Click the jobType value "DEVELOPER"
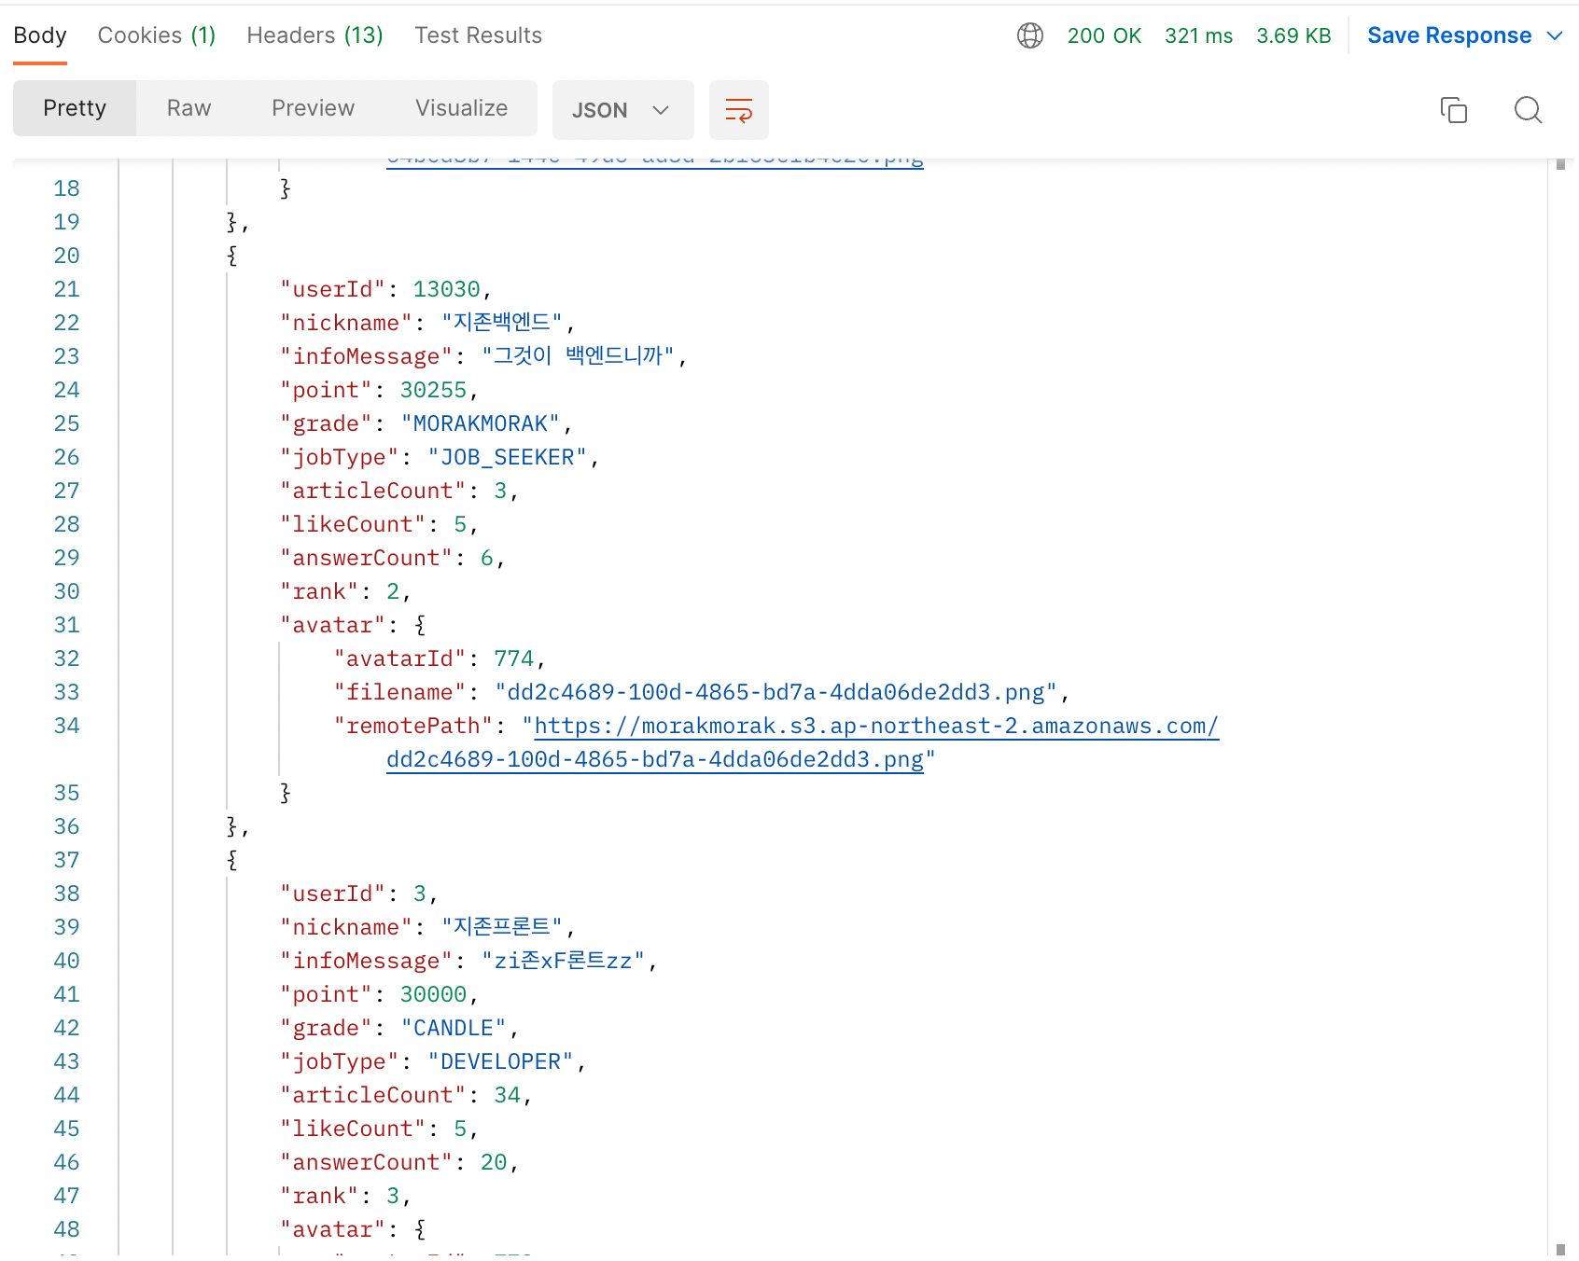The image size is (1579, 1261). pyautogui.click(x=500, y=1061)
